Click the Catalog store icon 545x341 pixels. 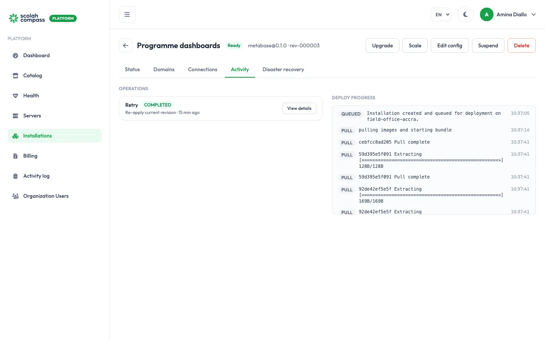(16, 76)
